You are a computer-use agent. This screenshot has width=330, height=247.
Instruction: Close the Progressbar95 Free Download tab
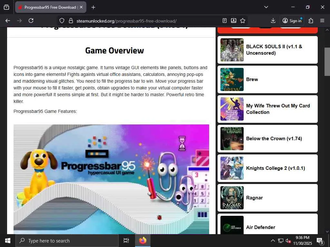coord(81,7)
